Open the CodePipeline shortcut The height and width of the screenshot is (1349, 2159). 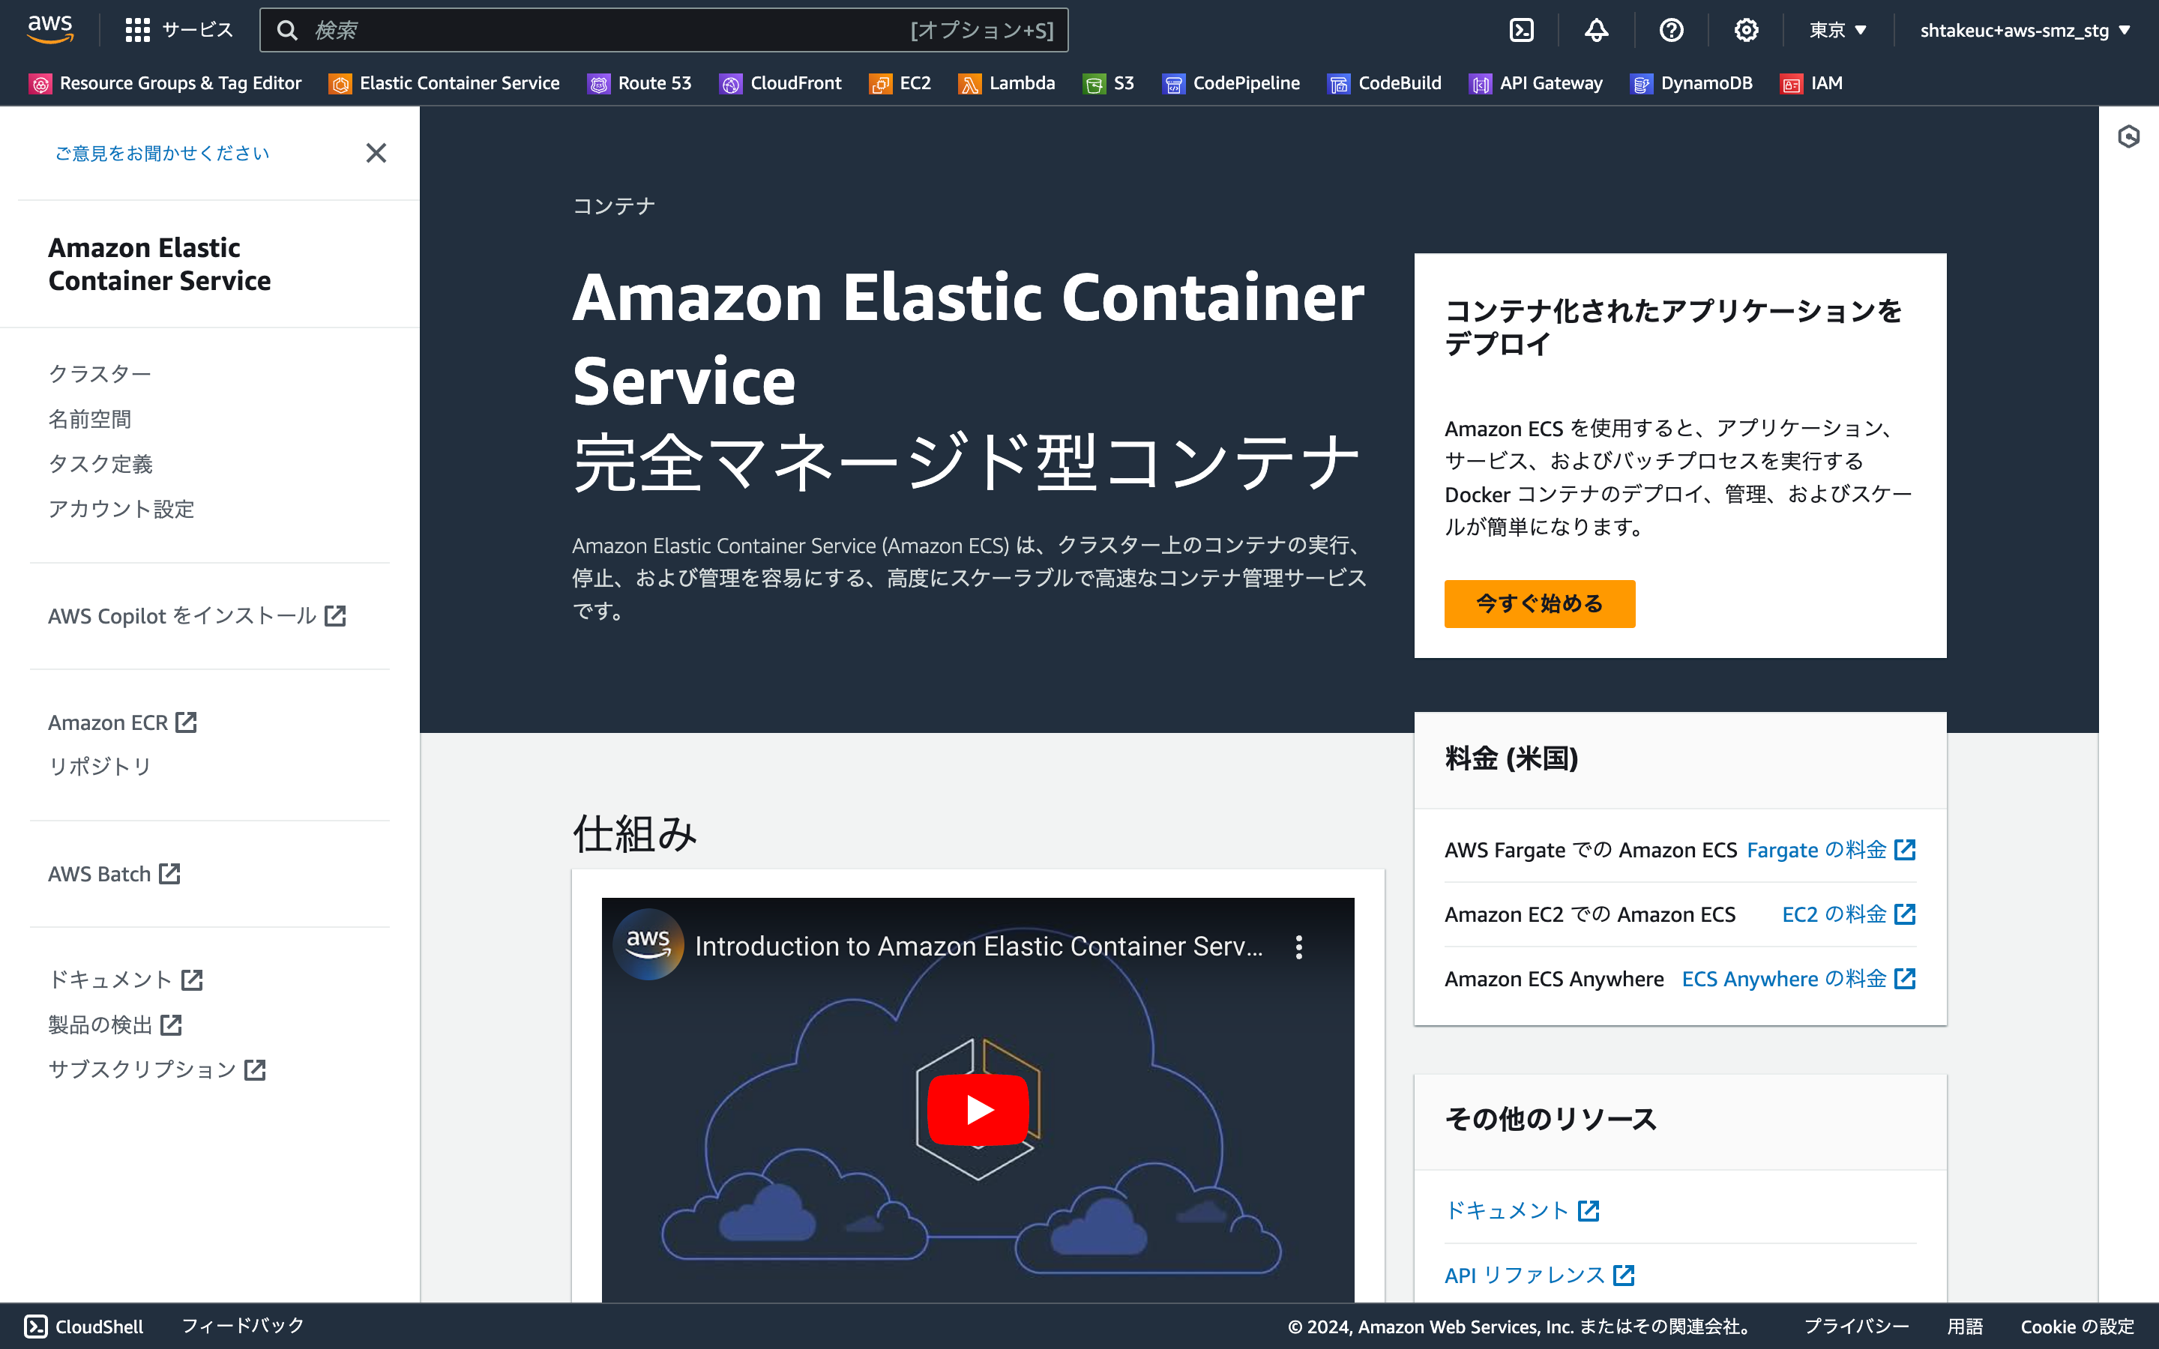[x=1231, y=83]
